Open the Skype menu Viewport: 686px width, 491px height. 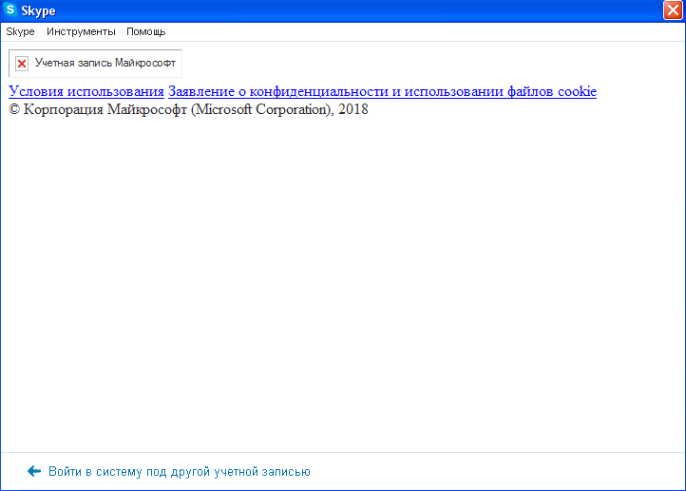tap(20, 31)
